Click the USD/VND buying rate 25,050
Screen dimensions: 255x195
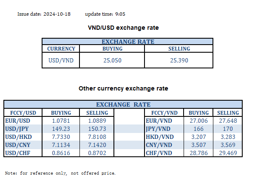[112, 60]
